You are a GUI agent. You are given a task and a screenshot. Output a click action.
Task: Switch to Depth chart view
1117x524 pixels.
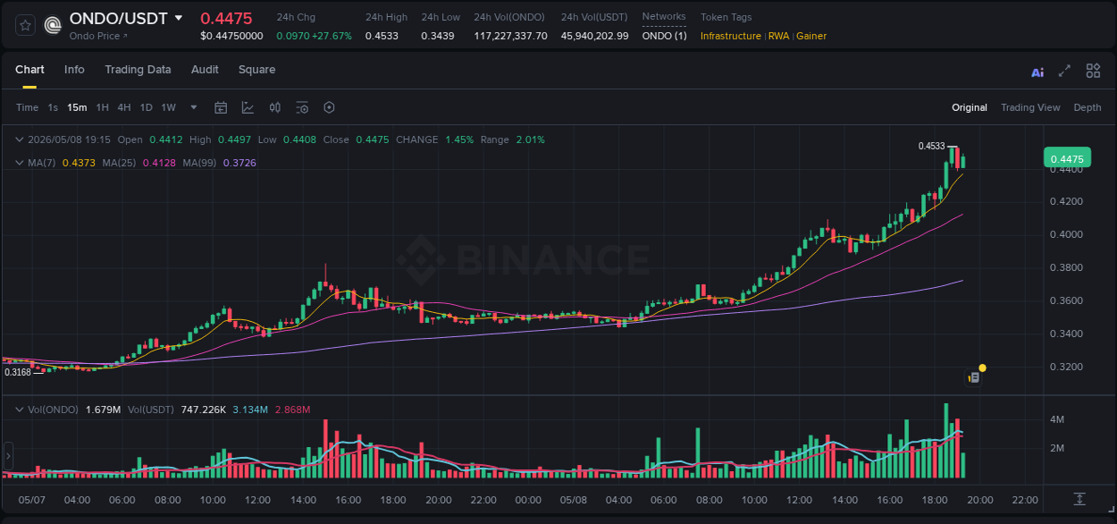(1088, 107)
